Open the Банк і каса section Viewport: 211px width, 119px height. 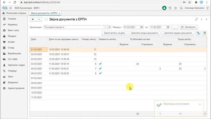click(x=13, y=30)
